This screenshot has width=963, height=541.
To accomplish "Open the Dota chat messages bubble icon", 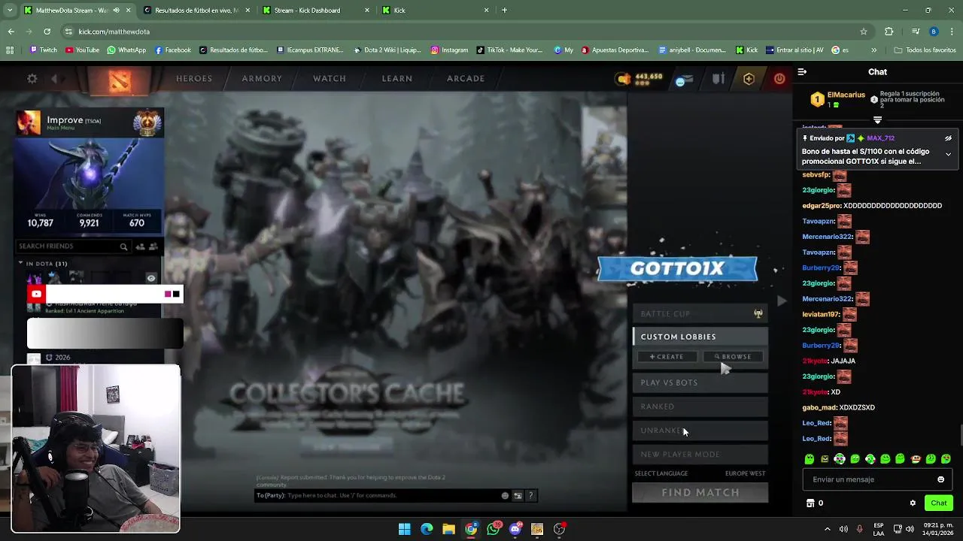I will 681,80.
